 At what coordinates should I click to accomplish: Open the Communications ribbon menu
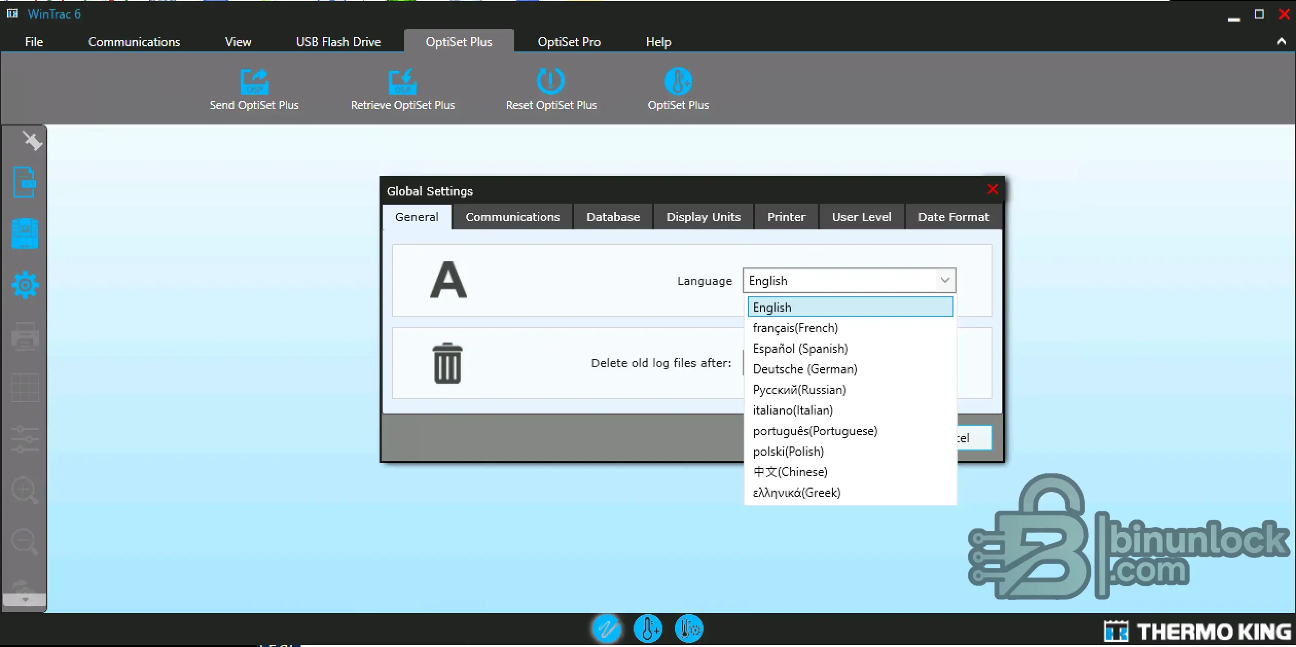134,42
